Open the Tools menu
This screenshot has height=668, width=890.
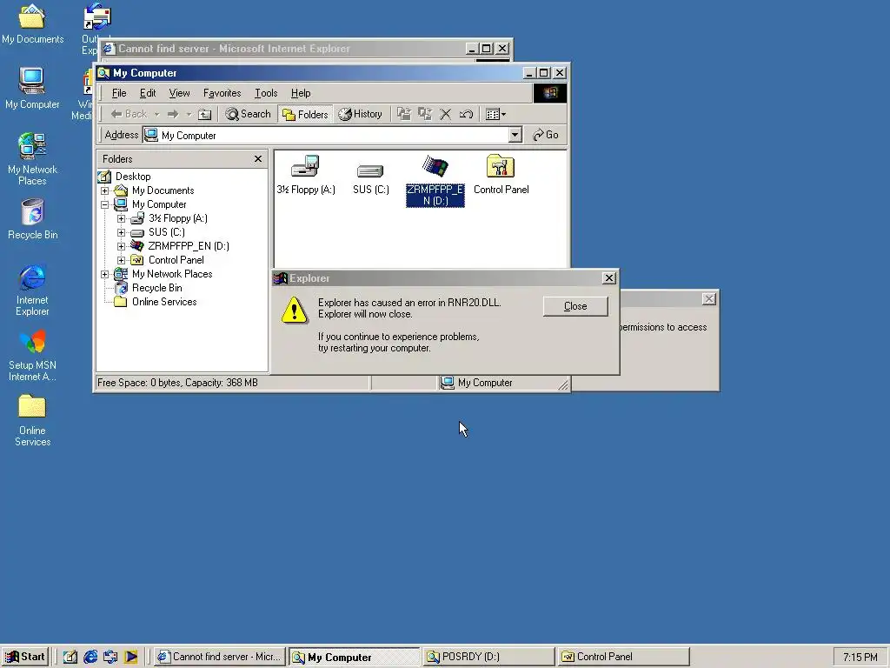click(x=266, y=93)
